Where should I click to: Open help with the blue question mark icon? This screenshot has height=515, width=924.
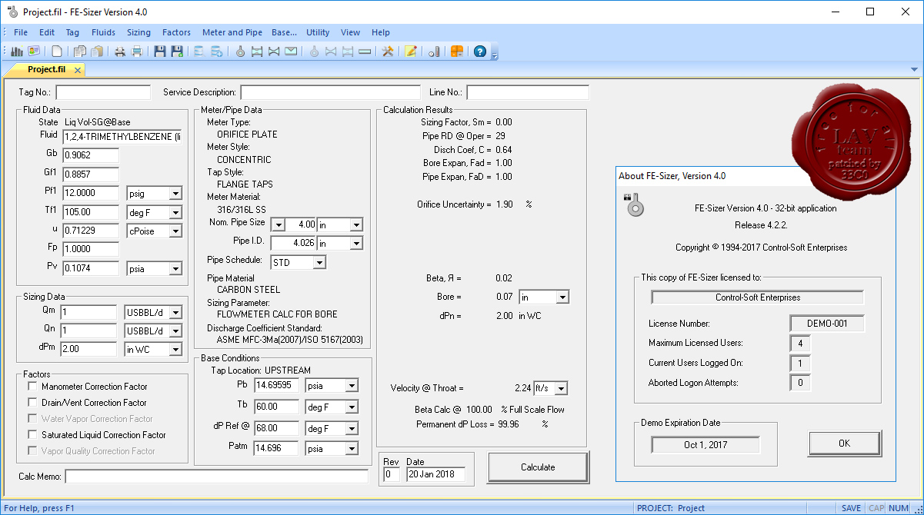[480, 51]
